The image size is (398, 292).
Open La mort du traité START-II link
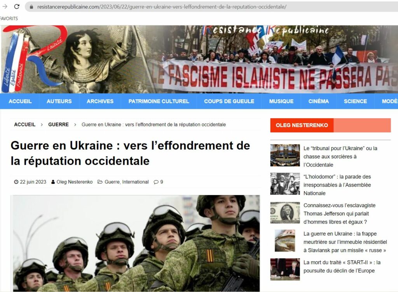(x=342, y=266)
